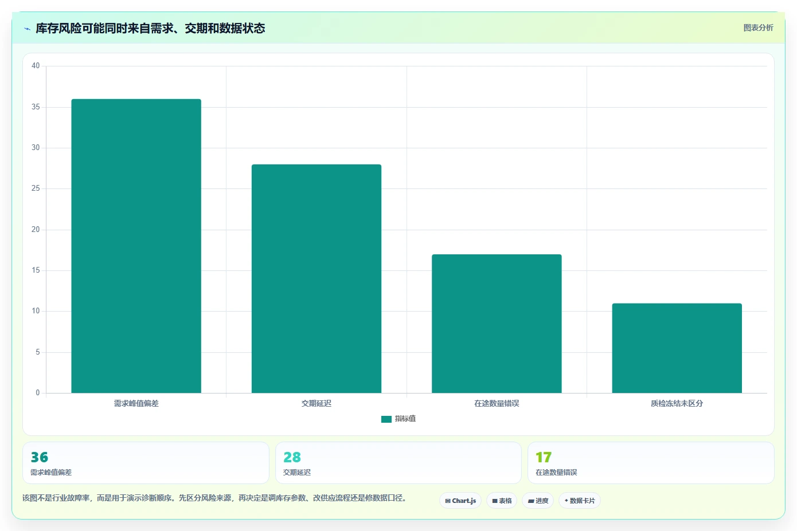Click the 进度 tag chip
Image resolution: width=797 pixels, height=531 pixels.
tap(538, 501)
